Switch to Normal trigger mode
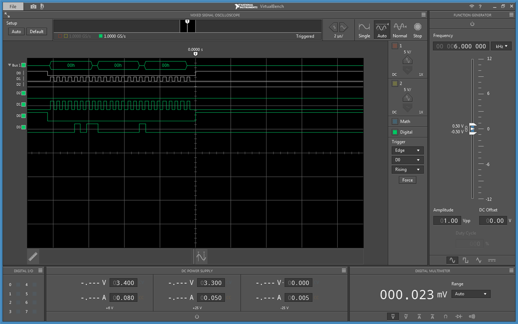 tap(400, 30)
